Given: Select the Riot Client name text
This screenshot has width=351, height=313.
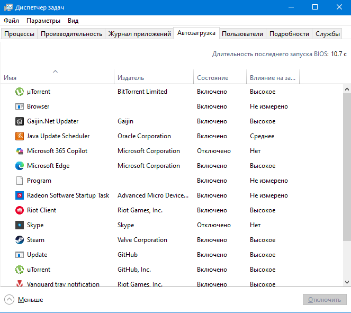Looking at the screenshot, I should [41, 210].
